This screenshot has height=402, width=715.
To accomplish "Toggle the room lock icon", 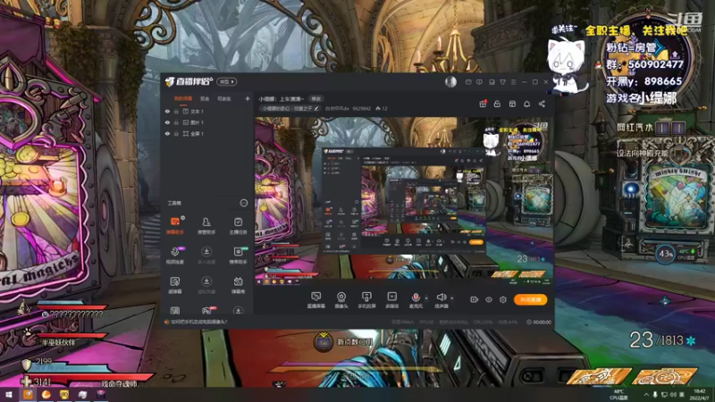I will pyautogui.click(x=497, y=104).
